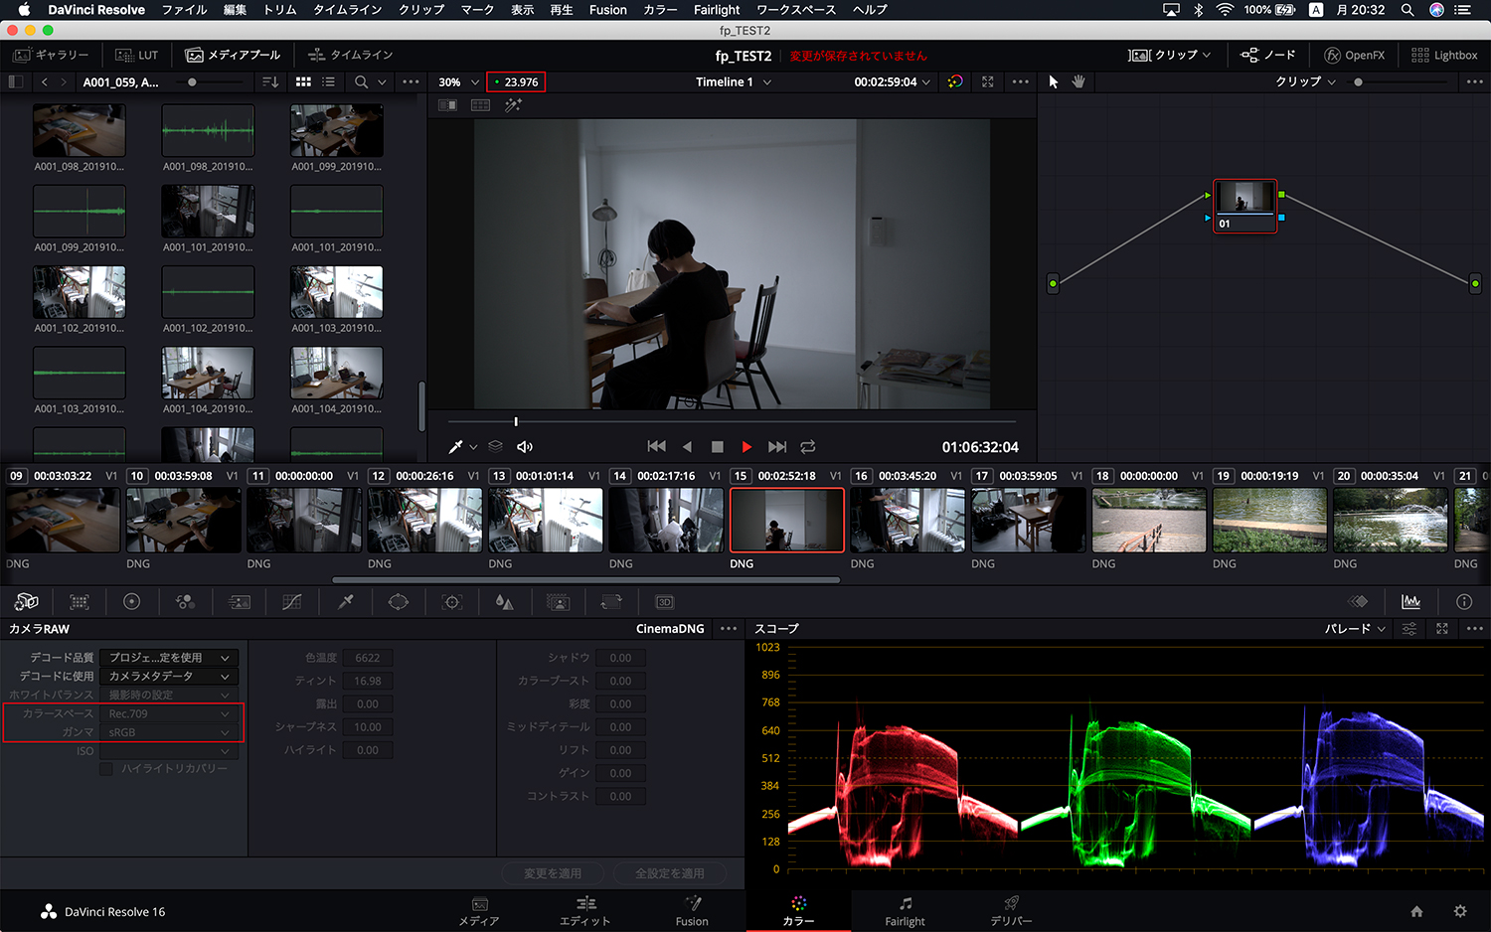Open the Blur palette icon
1491x932 pixels.
[x=505, y=601]
